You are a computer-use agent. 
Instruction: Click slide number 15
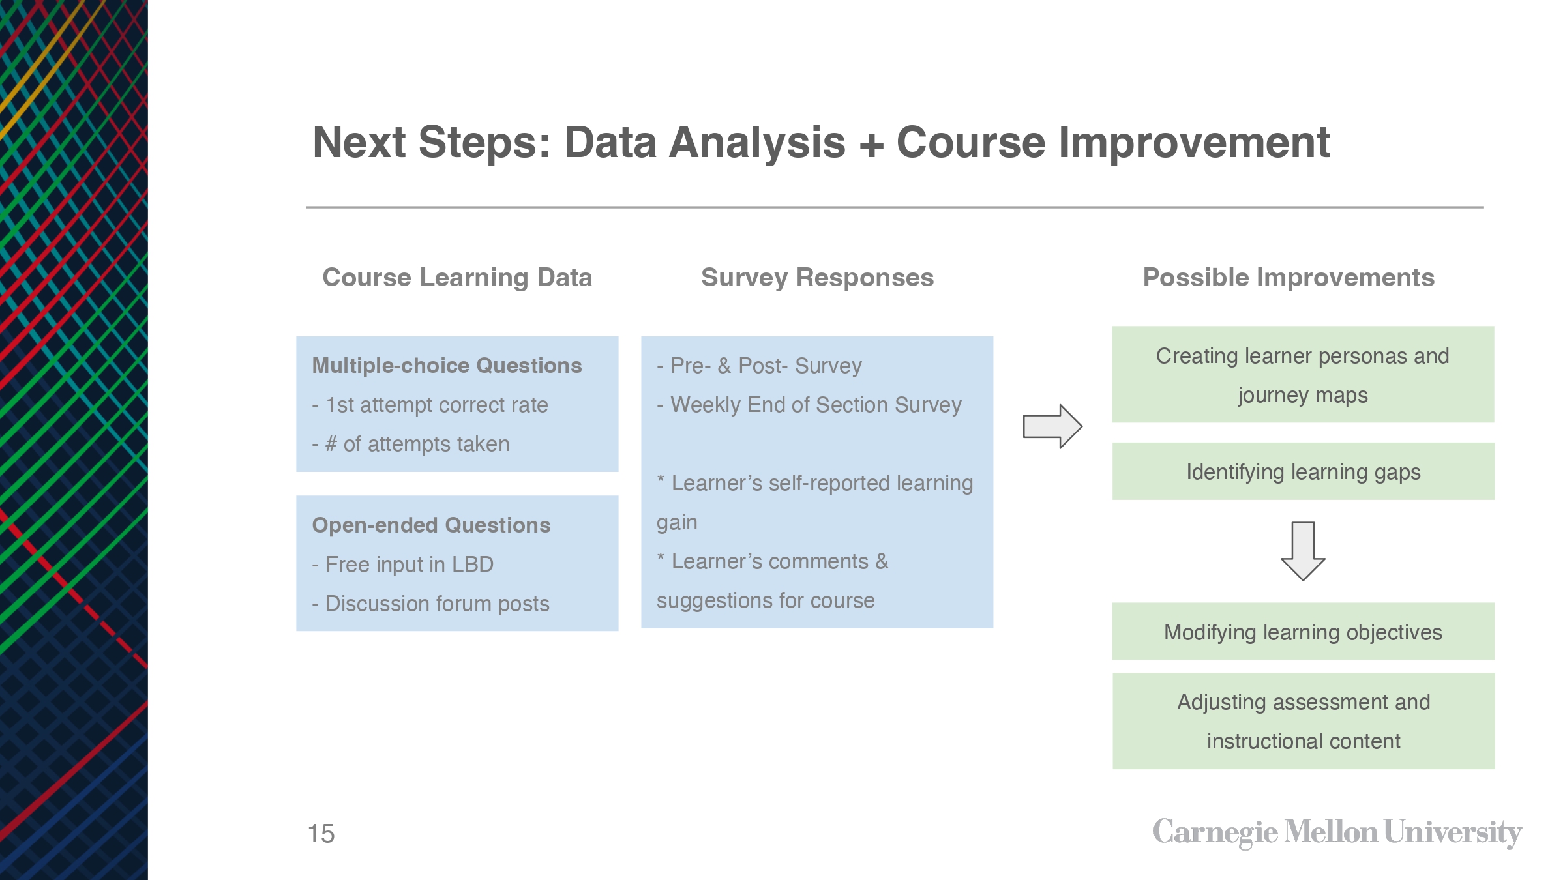click(x=321, y=834)
